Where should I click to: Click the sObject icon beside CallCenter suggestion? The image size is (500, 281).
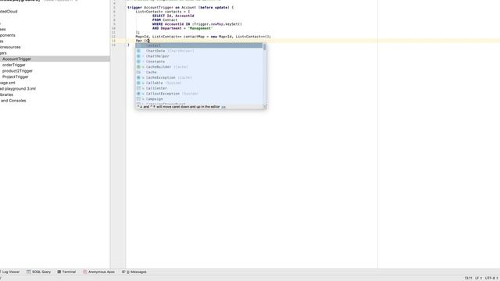click(139, 88)
